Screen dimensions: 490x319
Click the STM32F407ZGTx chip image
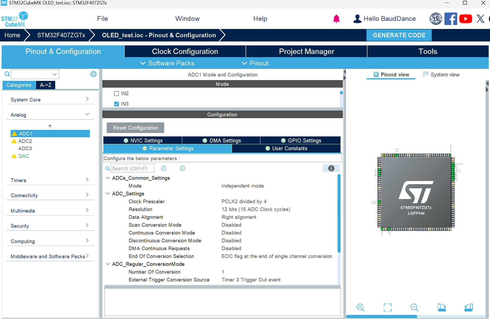click(416, 192)
